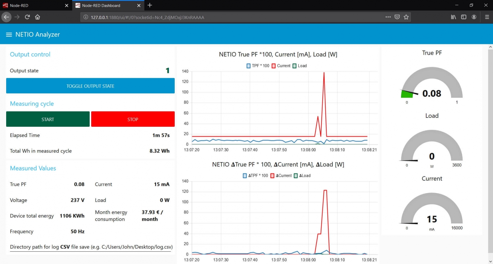Click the 8.32 Wh total value
This screenshot has width=493, height=264.
click(x=159, y=151)
